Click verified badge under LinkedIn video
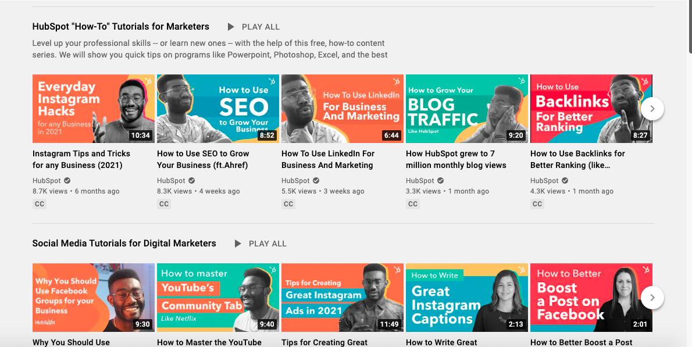Screen dimensions: 692x347 316,181
